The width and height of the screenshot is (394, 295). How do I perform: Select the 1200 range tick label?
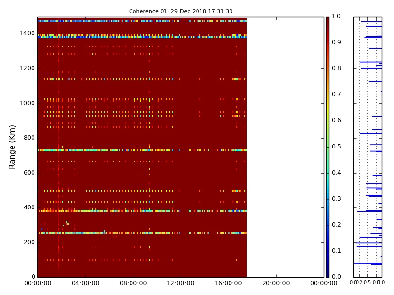28,68
